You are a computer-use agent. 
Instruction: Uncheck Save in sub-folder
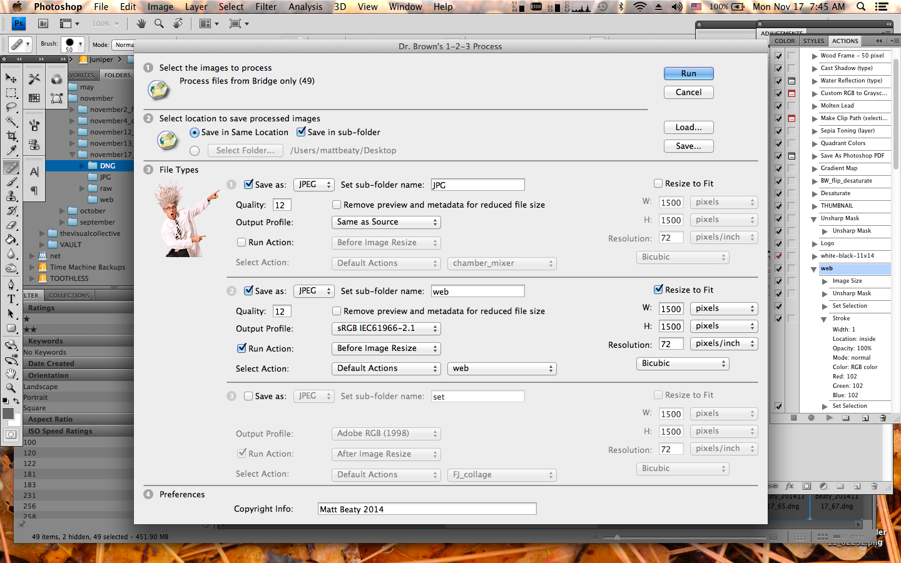pyautogui.click(x=302, y=132)
